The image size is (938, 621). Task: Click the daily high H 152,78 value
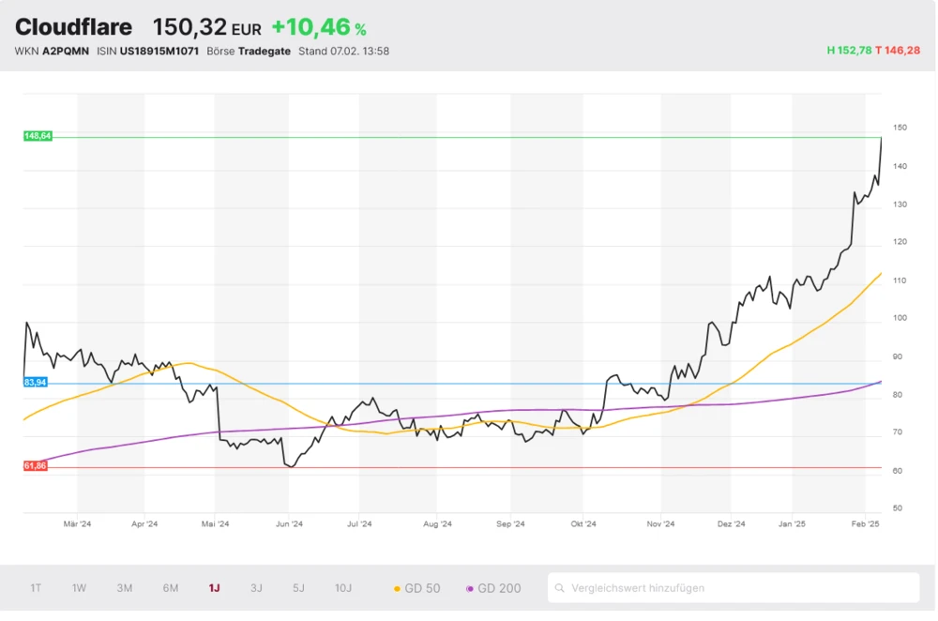849,51
